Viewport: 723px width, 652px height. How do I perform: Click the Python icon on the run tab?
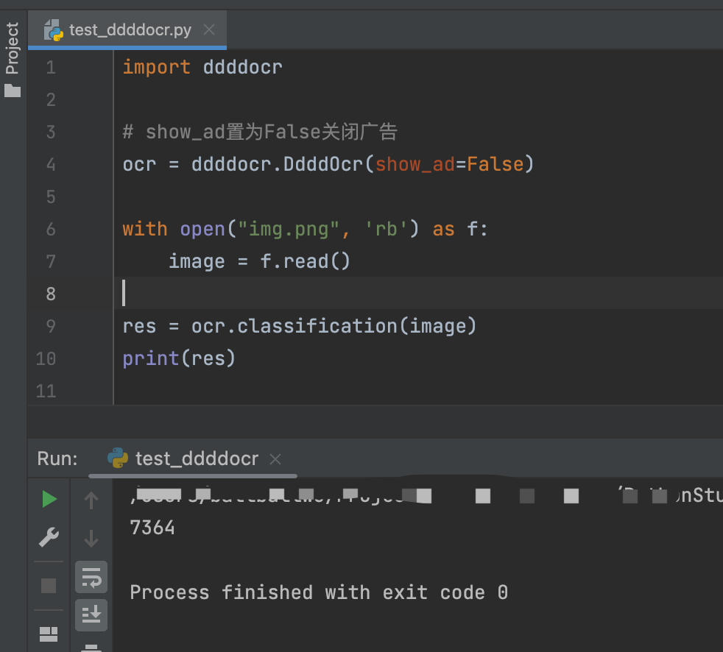(x=118, y=458)
